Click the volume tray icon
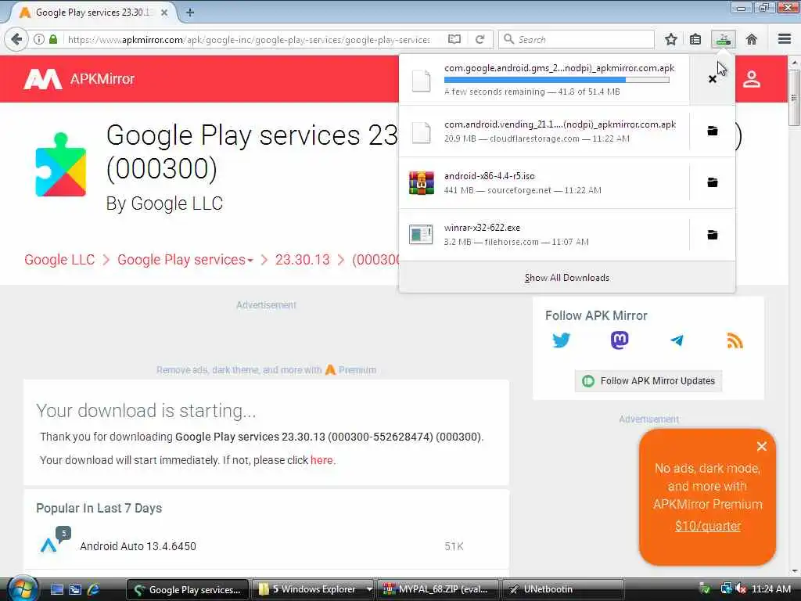The width and height of the screenshot is (801, 601). click(741, 589)
